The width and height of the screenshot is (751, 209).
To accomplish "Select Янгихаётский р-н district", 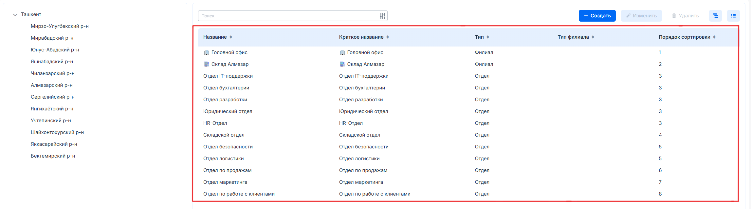I will pos(52,109).
